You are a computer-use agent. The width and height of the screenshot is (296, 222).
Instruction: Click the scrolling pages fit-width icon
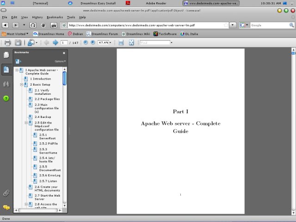tap(121, 43)
